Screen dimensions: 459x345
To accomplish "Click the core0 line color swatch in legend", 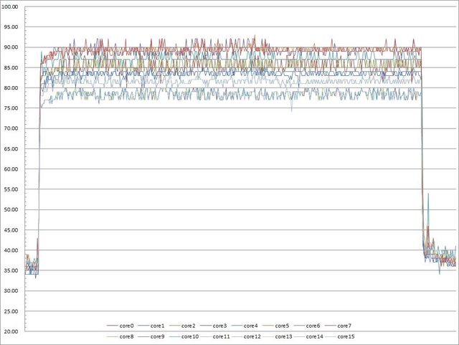I will point(111,326).
